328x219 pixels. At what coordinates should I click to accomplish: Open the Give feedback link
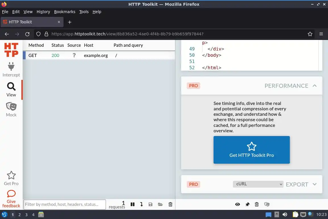11,199
